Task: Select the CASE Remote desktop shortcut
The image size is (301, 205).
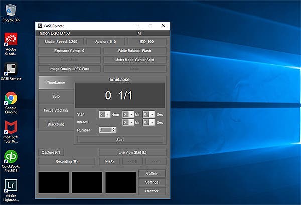Action: (x=11, y=71)
